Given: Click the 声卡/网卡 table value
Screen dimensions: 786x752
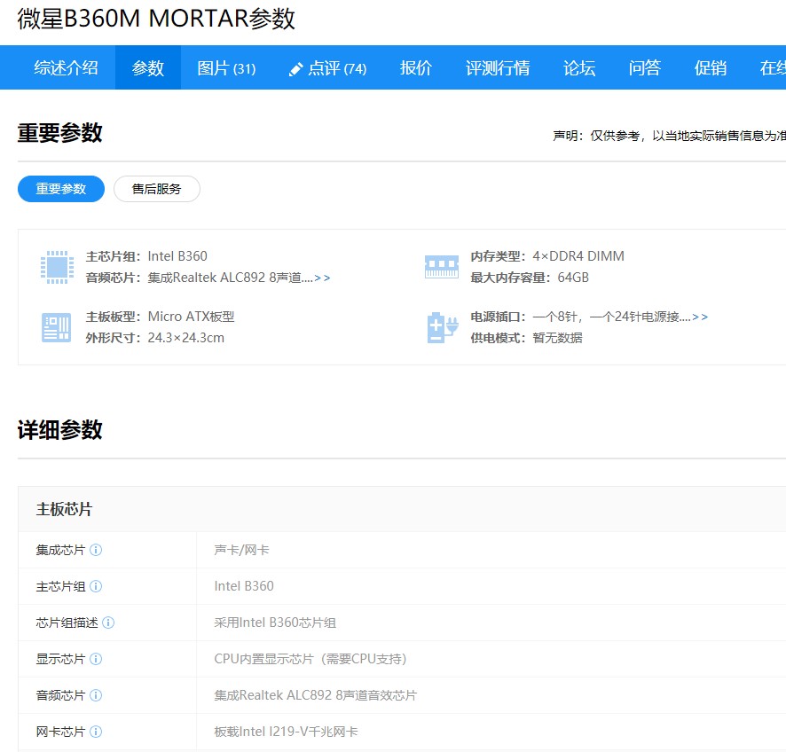Looking at the screenshot, I should tap(241, 550).
